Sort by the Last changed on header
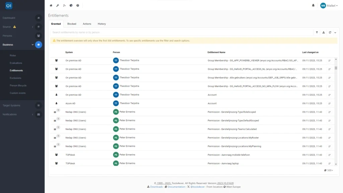The width and height of the screenshot is (343, 193). [311, 52]
